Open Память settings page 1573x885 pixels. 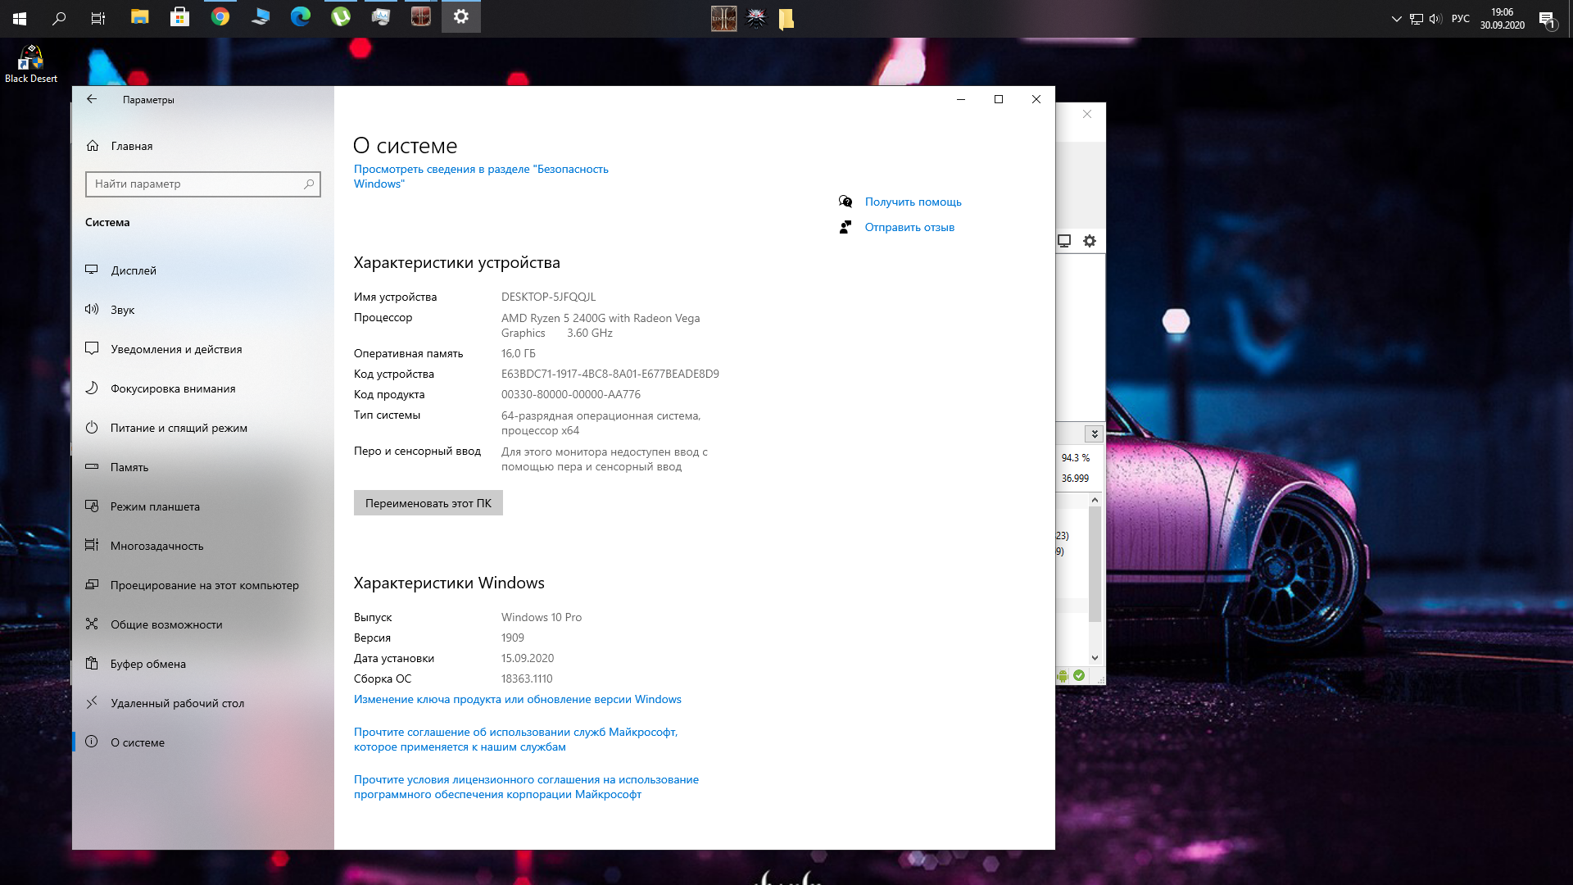coord(202,467)
